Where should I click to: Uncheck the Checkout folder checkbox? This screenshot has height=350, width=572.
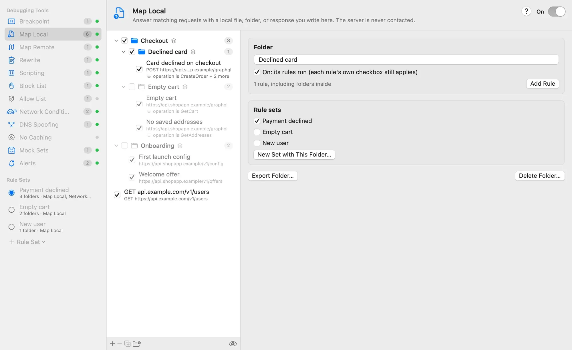pyautogui.click(x=124, y=41)
